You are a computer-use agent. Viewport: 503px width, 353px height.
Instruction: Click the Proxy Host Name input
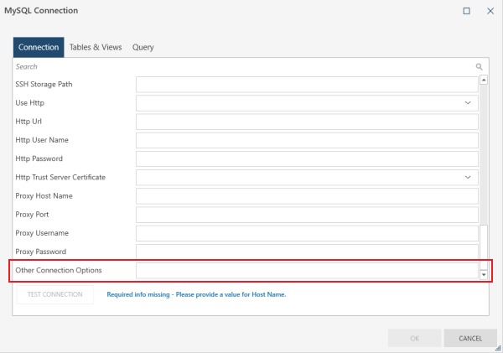[x=307, y=196]
